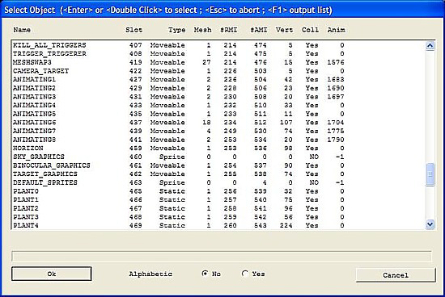Click slot number 419 in the list
Viewport: 445px width, 297px height.
[x=136, y=62]
